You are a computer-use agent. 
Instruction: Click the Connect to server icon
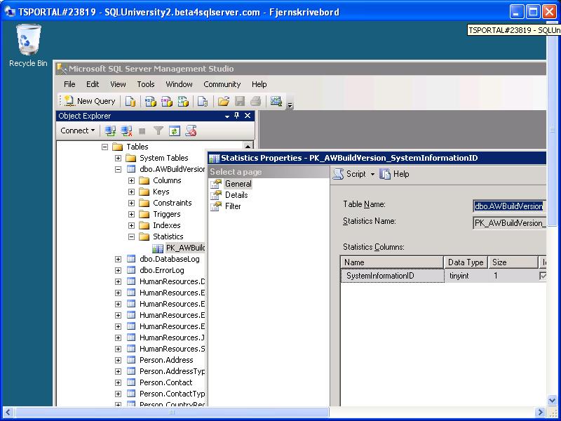(109, 130)
